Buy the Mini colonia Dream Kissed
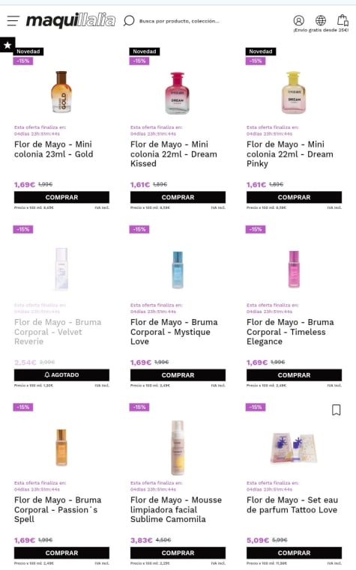The image size is (356, 570). 178,197
